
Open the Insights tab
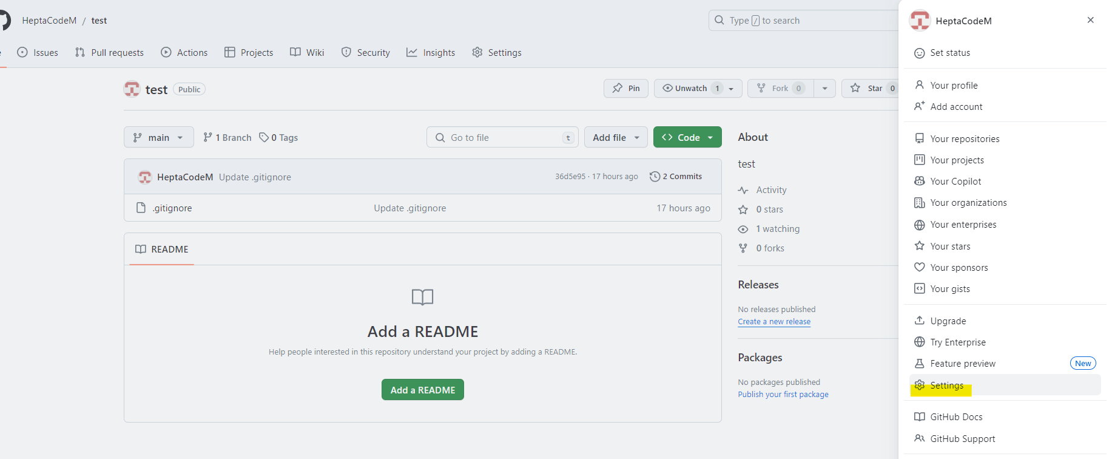click(431, 53)
